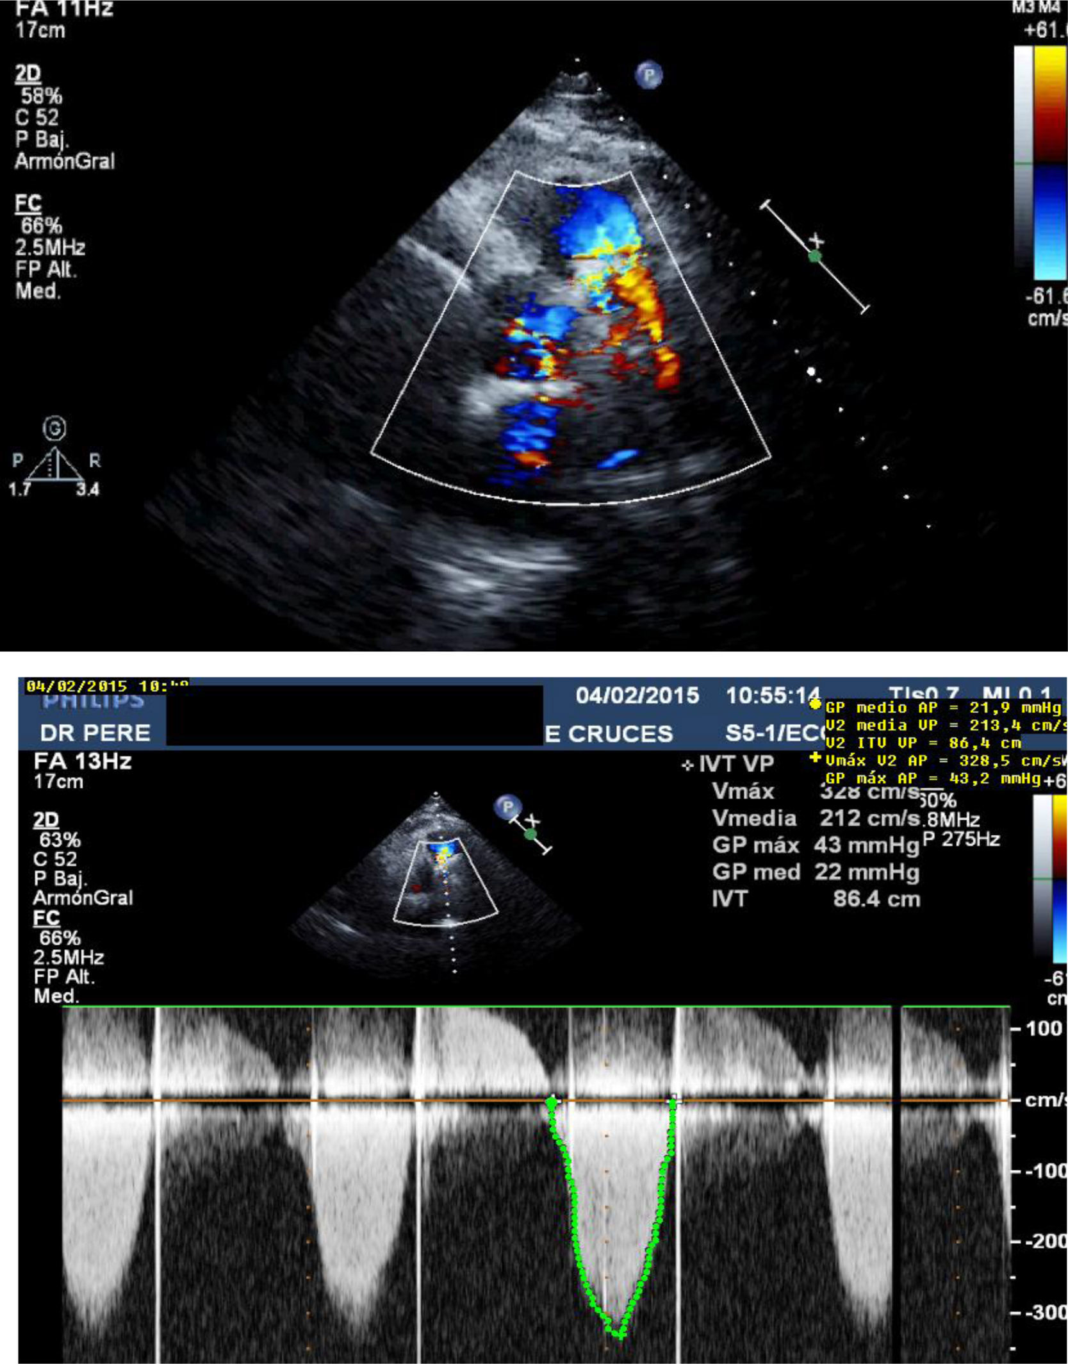
Task: Click the circled G icon
Action: [54, 429]
